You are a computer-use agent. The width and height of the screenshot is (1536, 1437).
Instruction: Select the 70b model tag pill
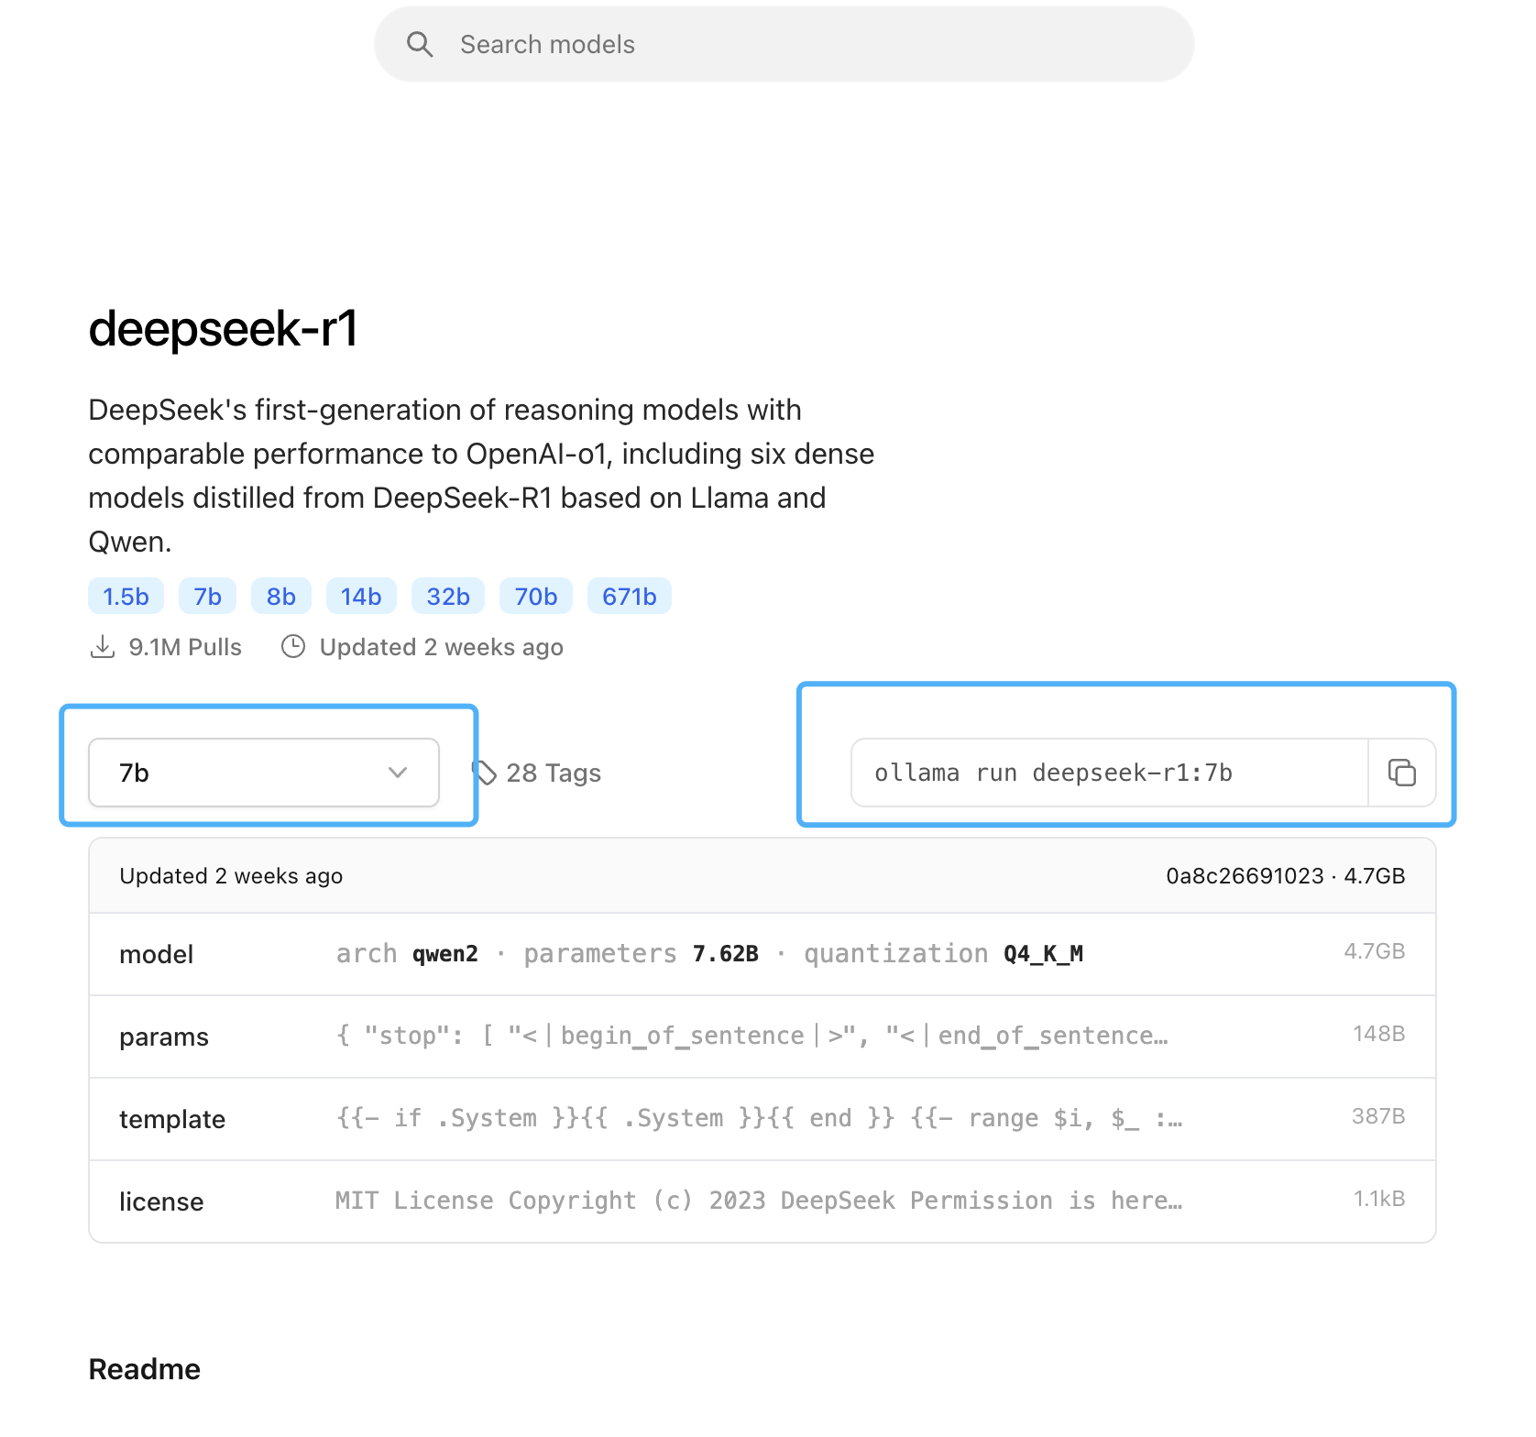535,596
